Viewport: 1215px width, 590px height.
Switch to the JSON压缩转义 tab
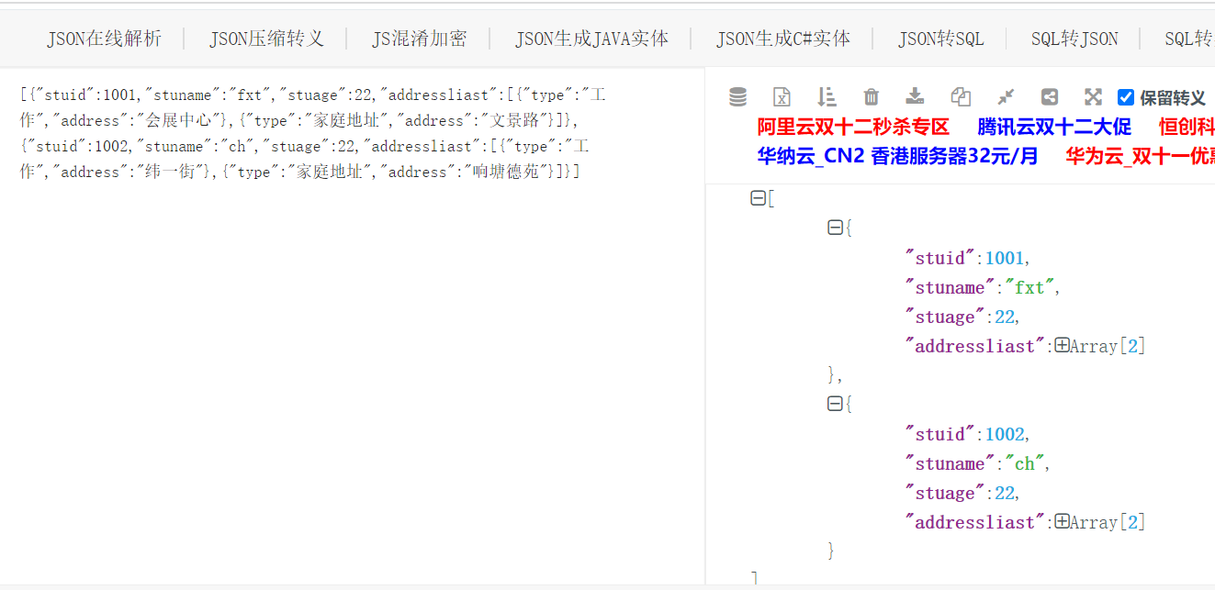point(264,38)
